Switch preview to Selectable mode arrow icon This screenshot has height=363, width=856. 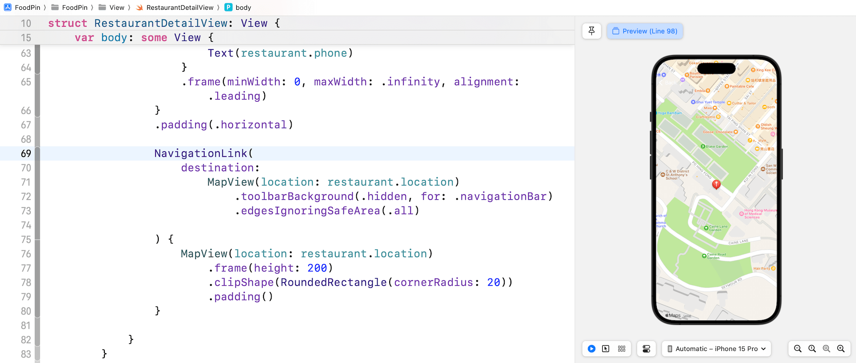[x=606, y=349]
